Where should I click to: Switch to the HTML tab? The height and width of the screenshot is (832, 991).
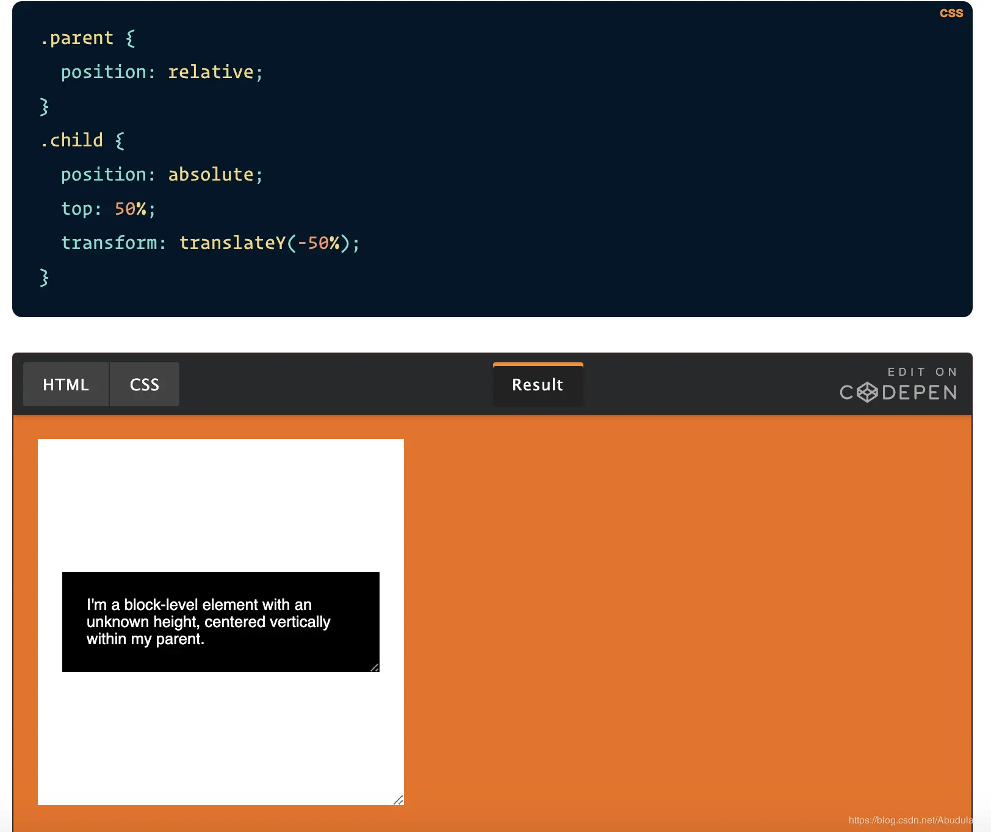(x=66, y=384)
